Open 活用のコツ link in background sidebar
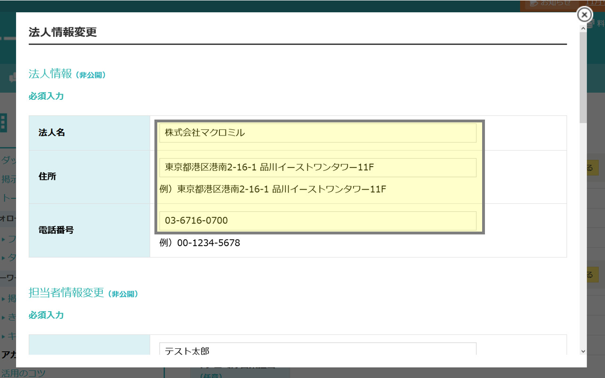605x378 pixels. [24, 373]
